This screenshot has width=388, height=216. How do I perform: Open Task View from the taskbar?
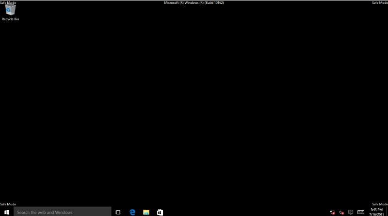point(118,212)
